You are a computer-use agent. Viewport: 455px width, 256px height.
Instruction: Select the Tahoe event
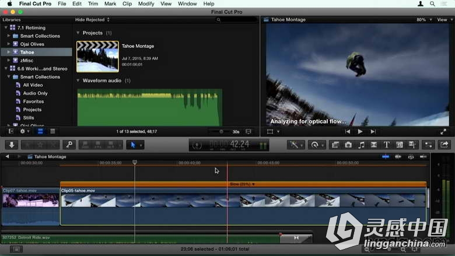[36, 52]
